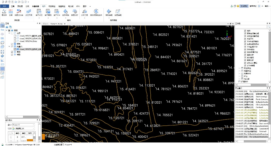Click the orbit globe icon in sidebar
This screenshot has width=271, height=146.
click(2, 56)
